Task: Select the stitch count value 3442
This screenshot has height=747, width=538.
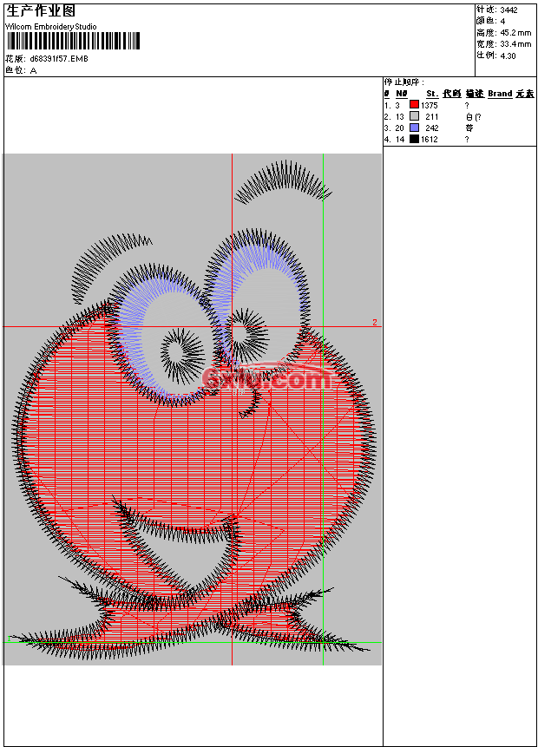Action: pos(509,10)
